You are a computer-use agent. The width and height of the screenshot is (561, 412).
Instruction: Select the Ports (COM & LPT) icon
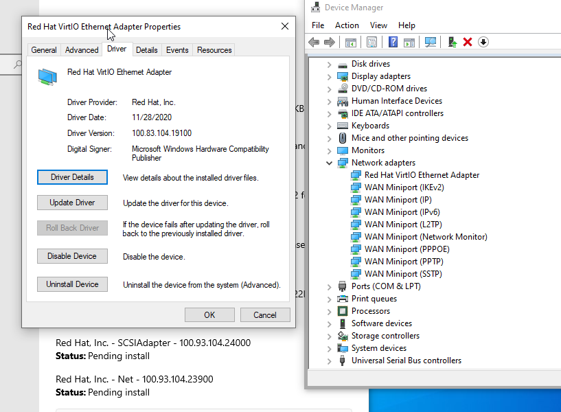[x=343, y=286]
